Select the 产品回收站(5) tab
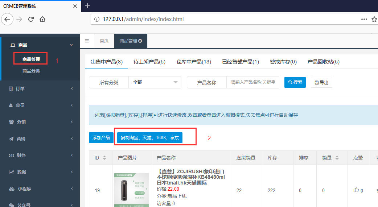 click(324, 62)
